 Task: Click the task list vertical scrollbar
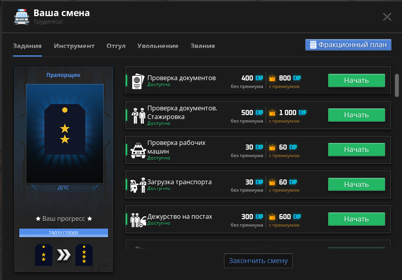click(397, 85)
